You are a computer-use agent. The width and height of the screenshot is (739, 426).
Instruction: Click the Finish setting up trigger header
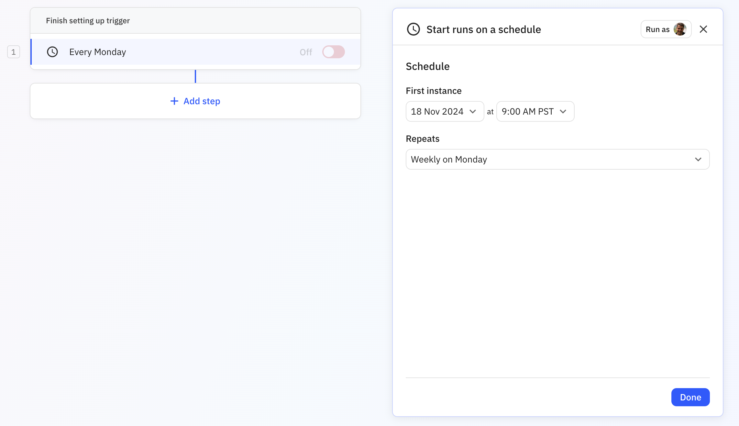pos(88,21)
